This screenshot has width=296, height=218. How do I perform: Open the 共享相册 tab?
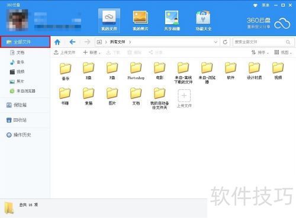172,21
